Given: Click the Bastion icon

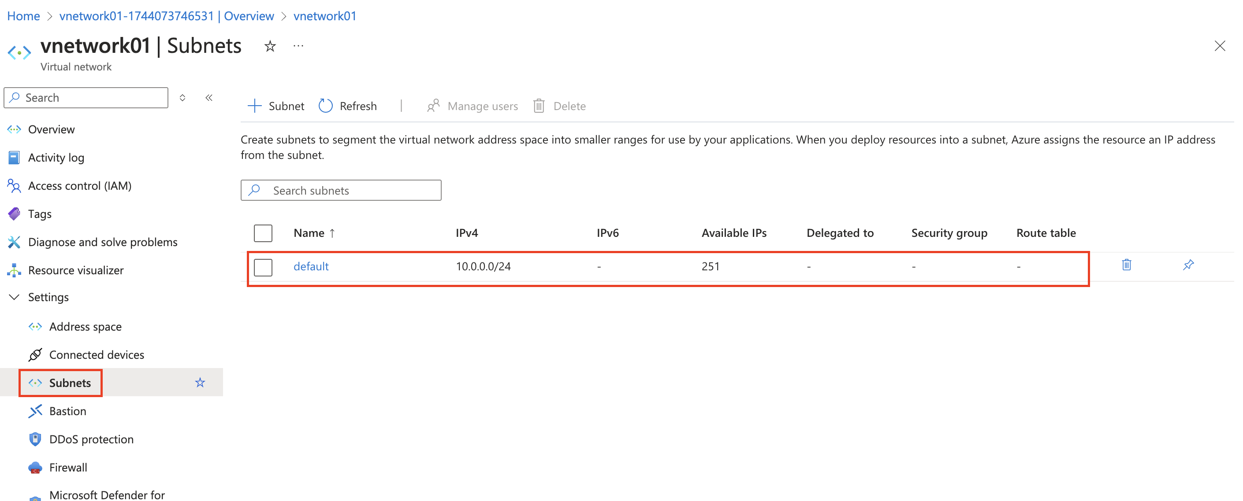Looking at the screenshot, I should click(x=35, y=411).
